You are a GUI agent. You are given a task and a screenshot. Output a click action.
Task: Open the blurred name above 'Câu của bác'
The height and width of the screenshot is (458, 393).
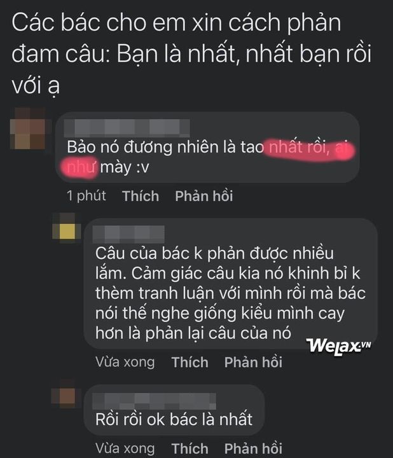(128, 234)
